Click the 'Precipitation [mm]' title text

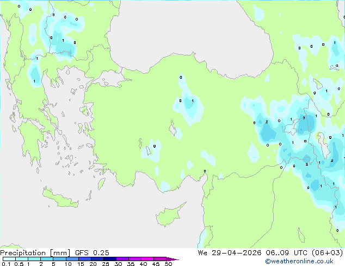pyautogui.click(x=35, y=253)
